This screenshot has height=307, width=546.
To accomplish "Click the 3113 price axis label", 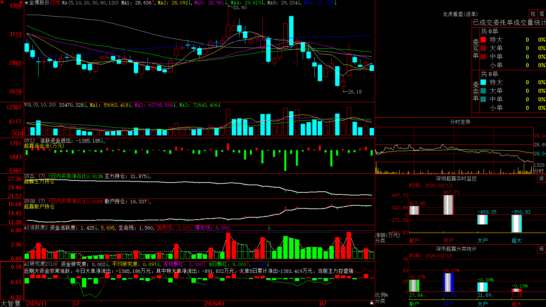I will 15,34.
